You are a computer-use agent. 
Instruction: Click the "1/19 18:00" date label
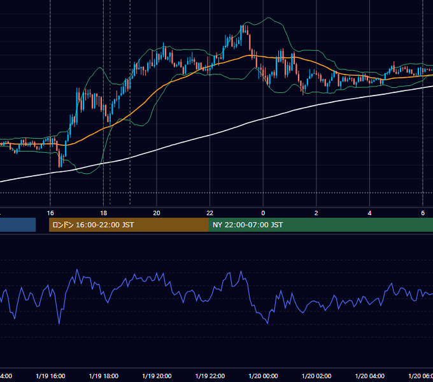(104, 376)
